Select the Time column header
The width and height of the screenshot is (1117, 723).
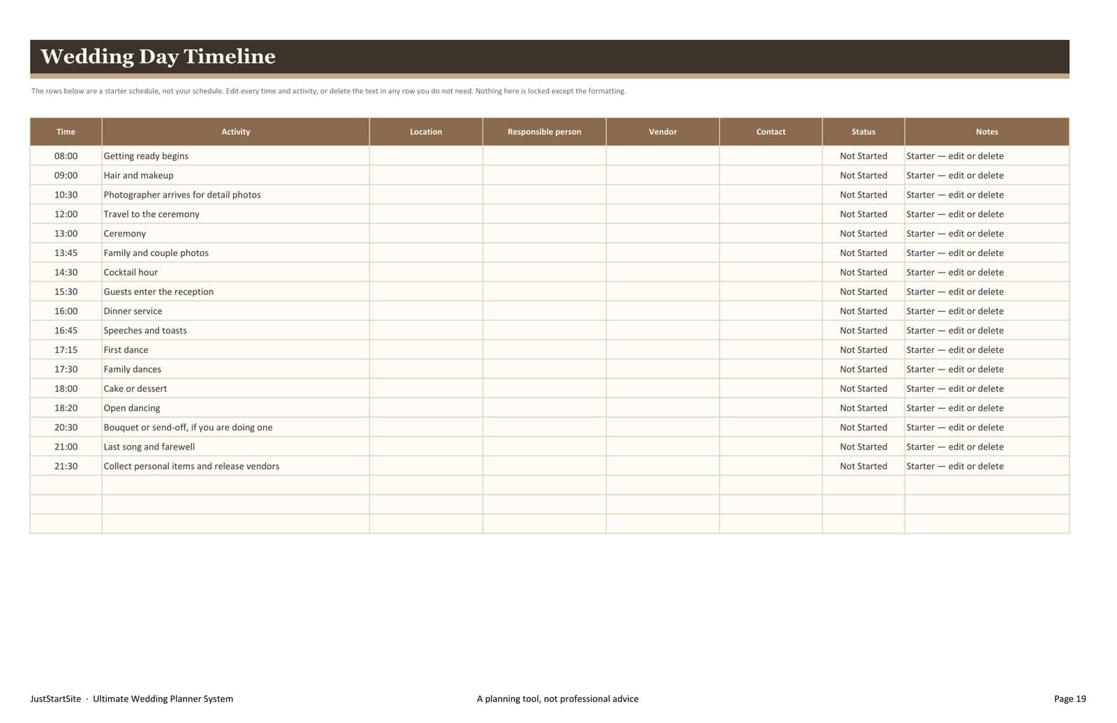(x=66, y=132)
